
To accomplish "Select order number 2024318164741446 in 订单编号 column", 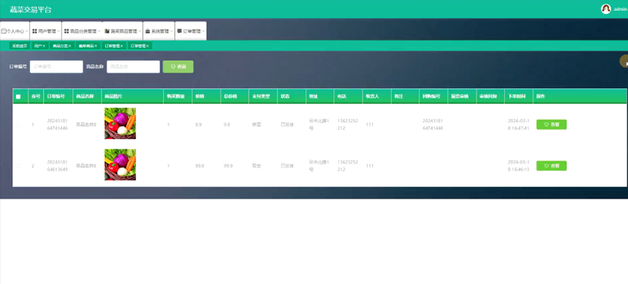I will 57,125.
